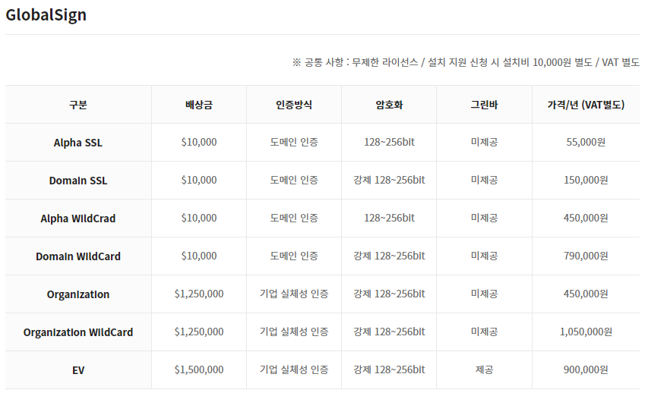Image resolution: width=645 pixels, height=393 pixels.
Task: Click EV row's 강제 128~256bit cell
Action: click(x=389, y=369)
